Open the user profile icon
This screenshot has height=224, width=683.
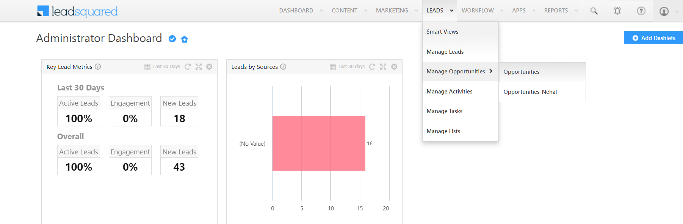(664, 11)
